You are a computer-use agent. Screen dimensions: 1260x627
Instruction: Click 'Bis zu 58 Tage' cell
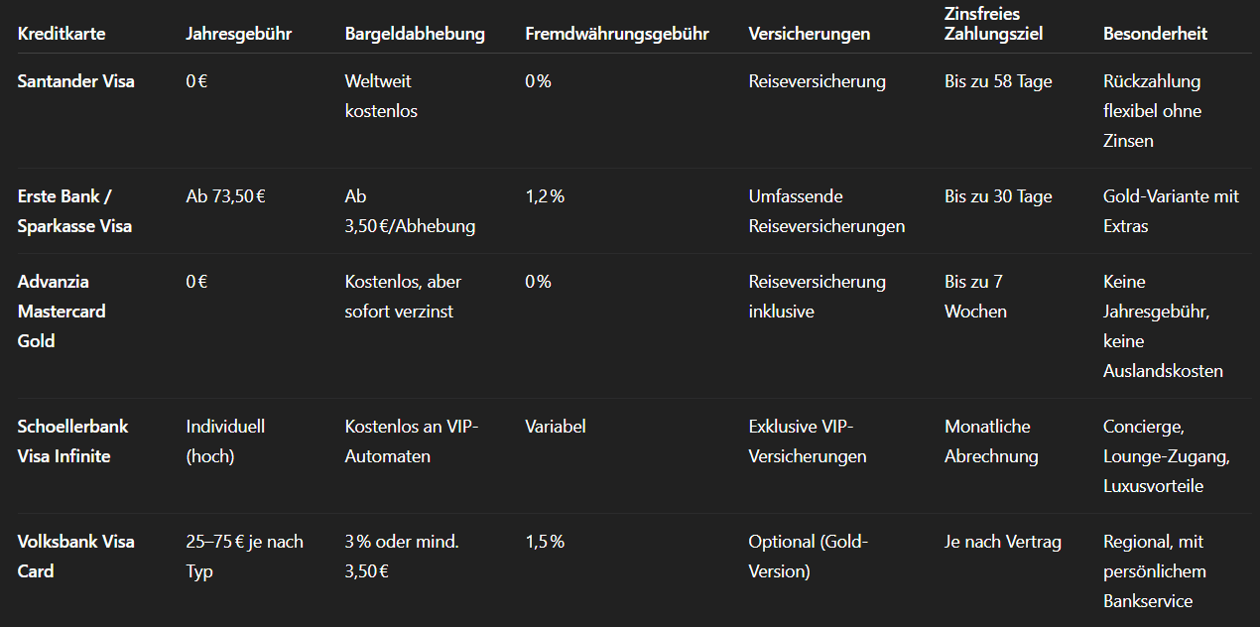click(x=998, y=81)
